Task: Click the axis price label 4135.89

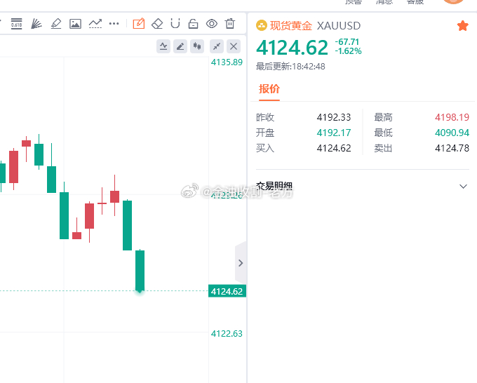Action: click(x=227, y=62)
